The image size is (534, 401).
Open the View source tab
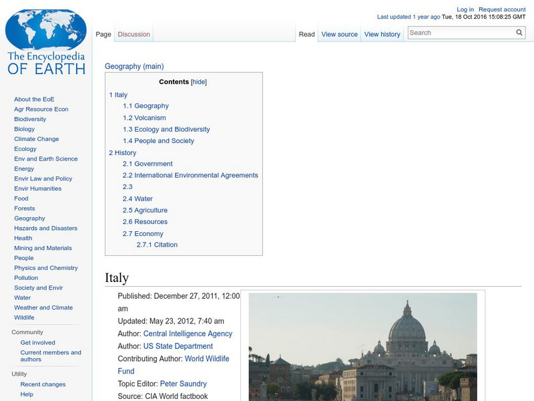point(340,33)
